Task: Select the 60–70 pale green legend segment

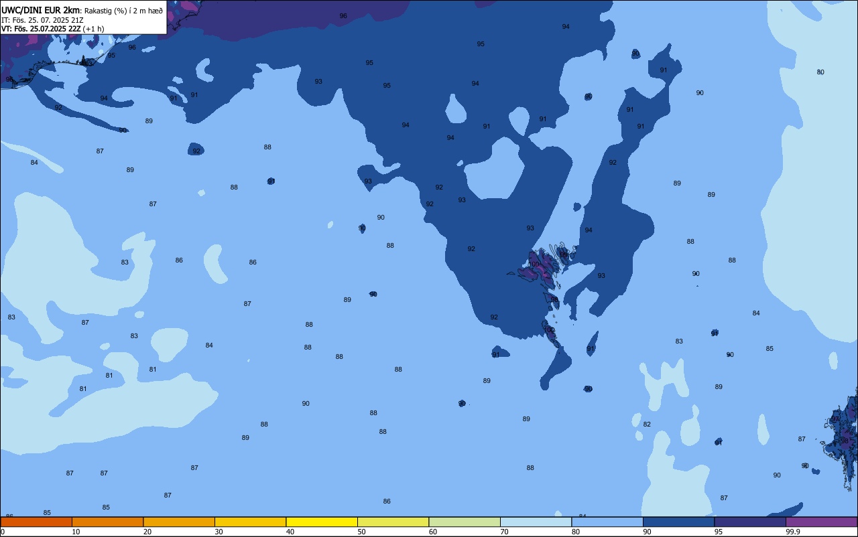Action: click(x=465, y=522)
